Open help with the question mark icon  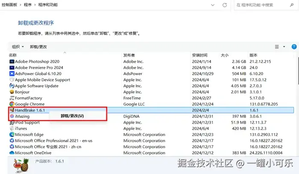294,46
